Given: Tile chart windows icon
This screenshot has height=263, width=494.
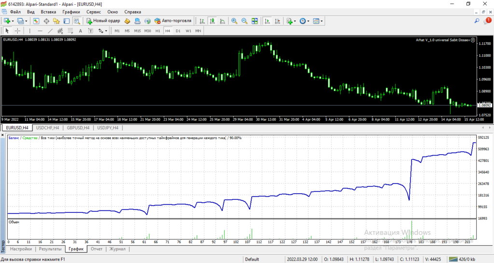Looking at the screenshot, I should click(255, 21).
